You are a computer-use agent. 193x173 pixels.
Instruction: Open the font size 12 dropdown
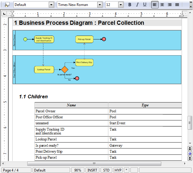point(121,5)
